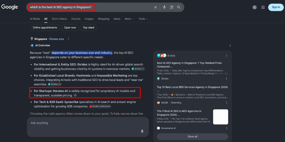
Task: Open options for the Reddit result
Action: tap(227, 103)
